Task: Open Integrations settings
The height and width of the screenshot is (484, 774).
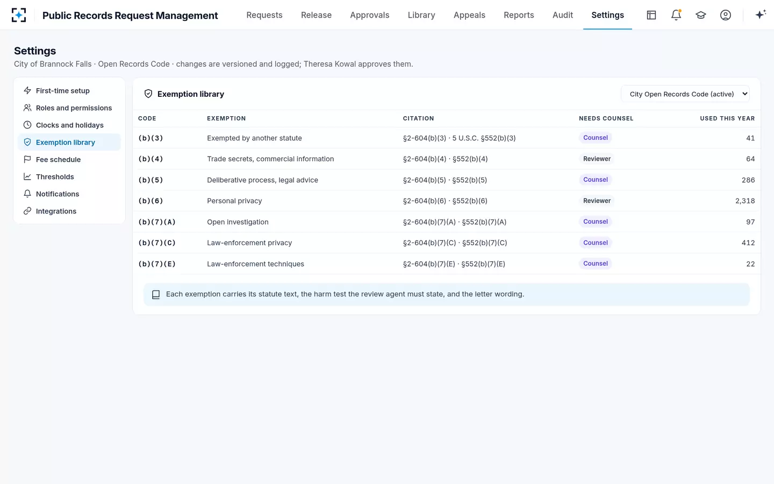Action: (69, 211)
